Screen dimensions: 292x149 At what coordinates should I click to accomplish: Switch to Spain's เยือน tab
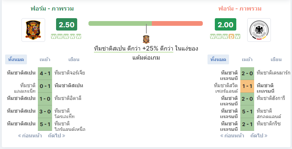coord(74,60)
